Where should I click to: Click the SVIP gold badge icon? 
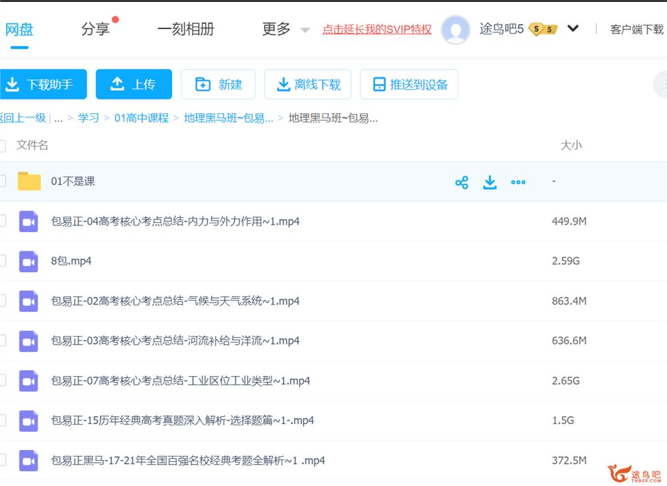(543, 29)
